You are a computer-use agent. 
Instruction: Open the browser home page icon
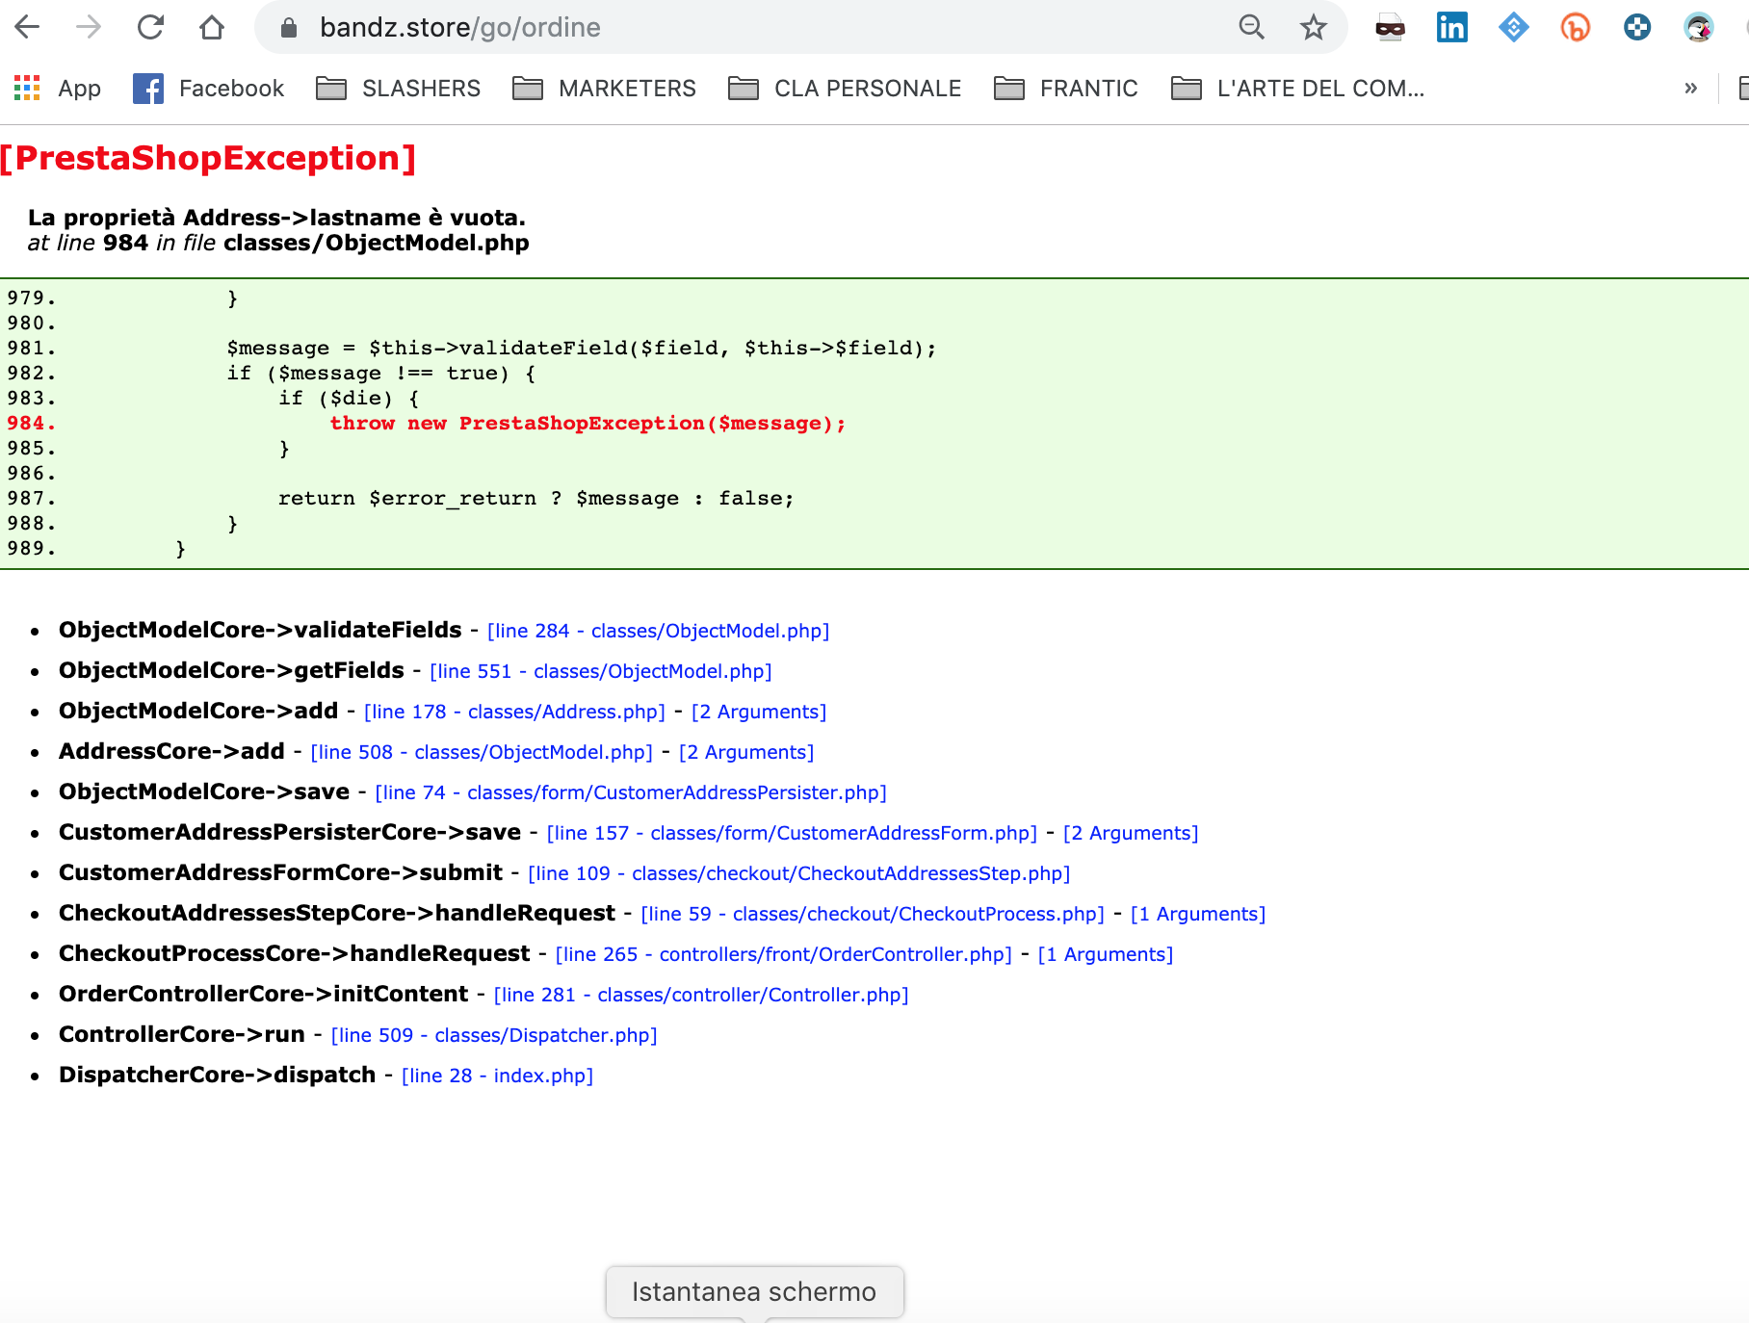click(212, 27)
